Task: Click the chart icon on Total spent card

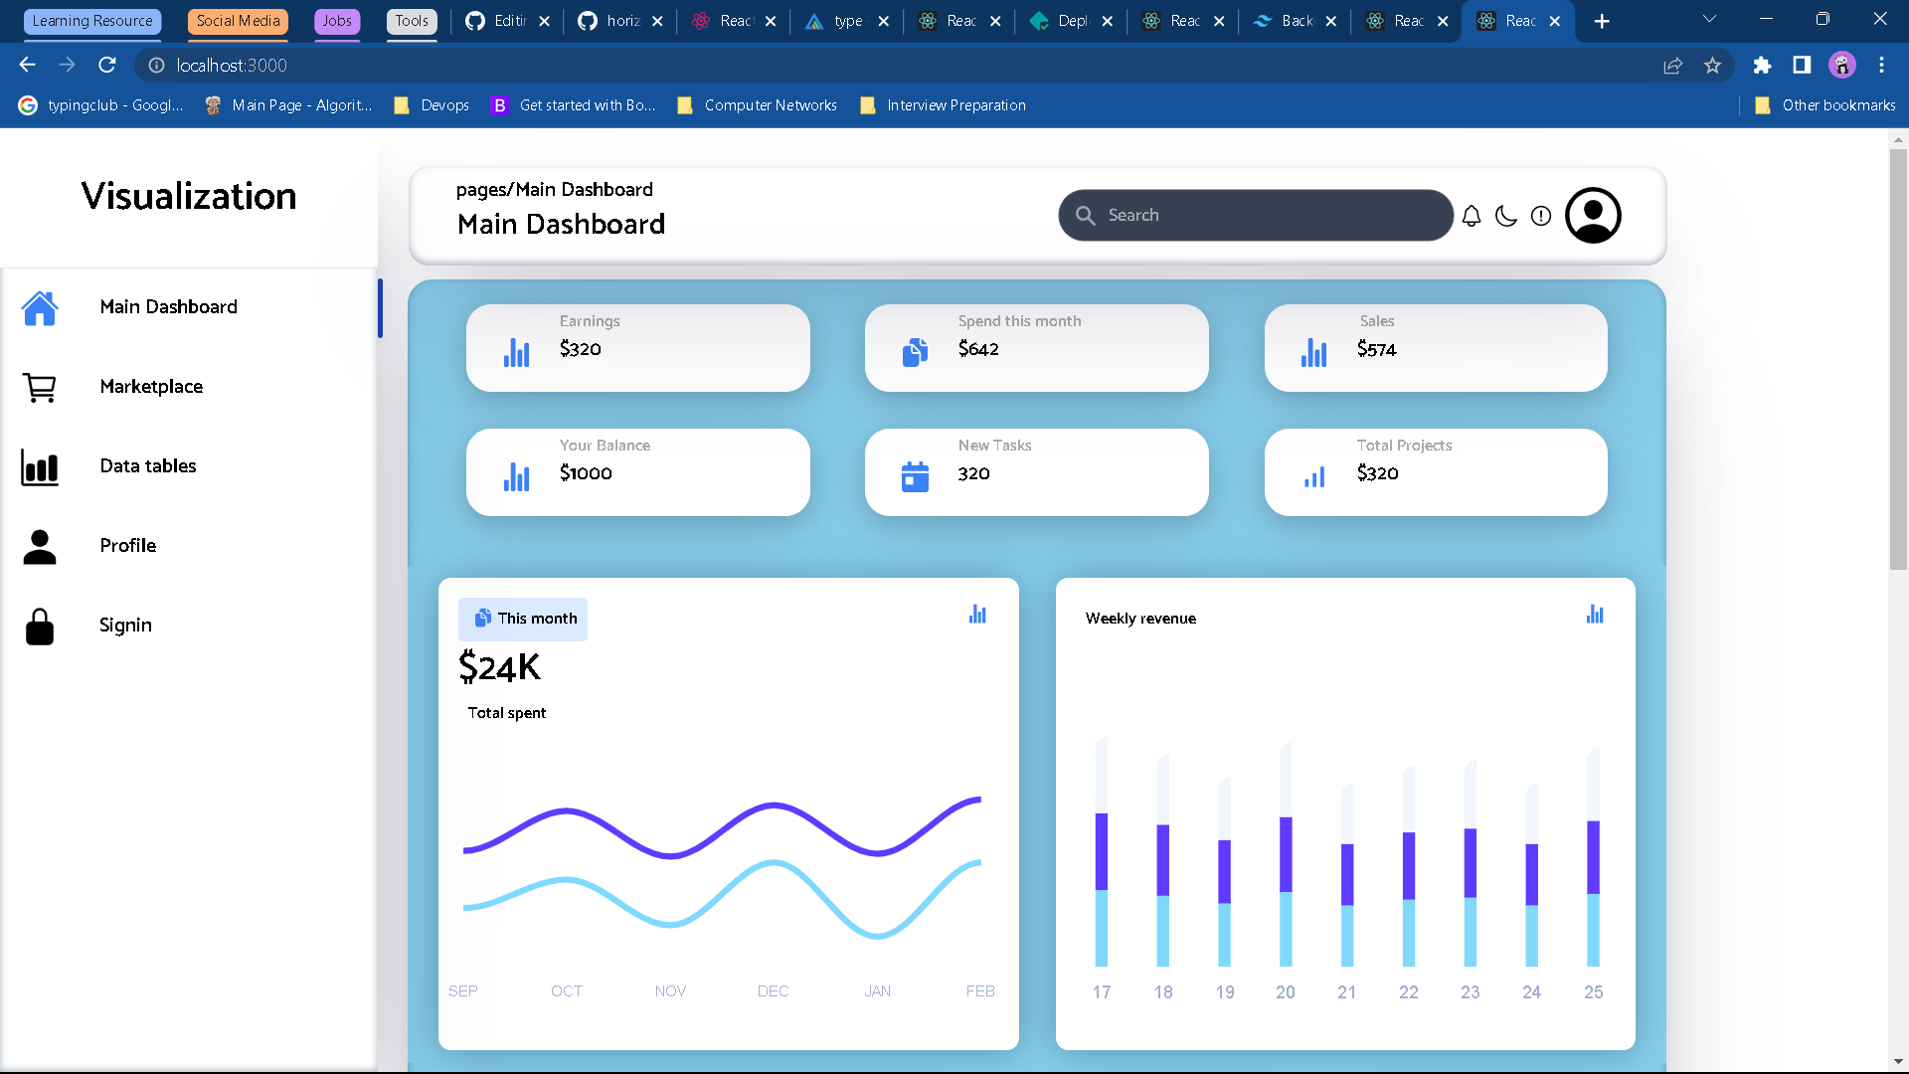Action: pos(977,614)
